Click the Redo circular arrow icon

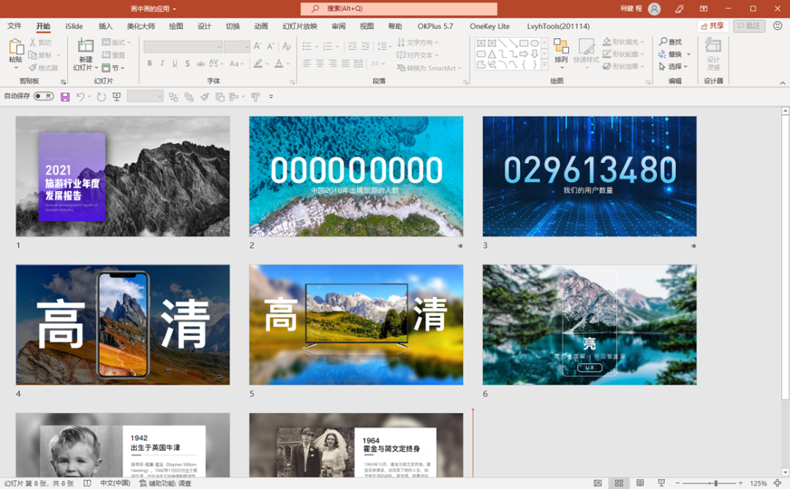coord(101,96)
